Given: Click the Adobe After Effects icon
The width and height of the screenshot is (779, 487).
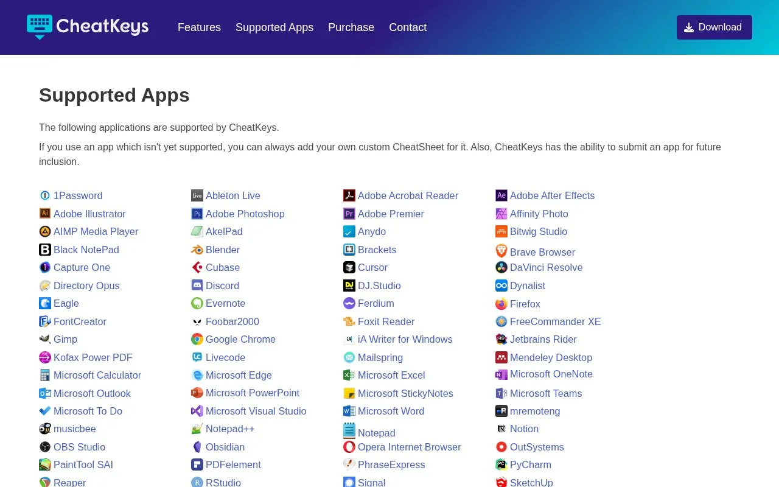Looking at the screenshot, I should (x=501, y=195).
